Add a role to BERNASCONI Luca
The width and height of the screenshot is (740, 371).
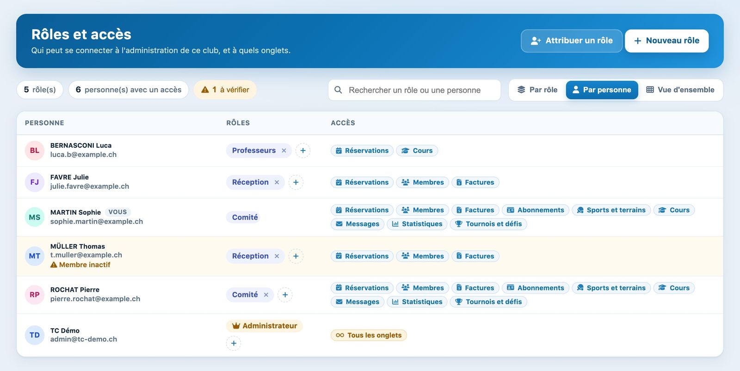(303, 150)
